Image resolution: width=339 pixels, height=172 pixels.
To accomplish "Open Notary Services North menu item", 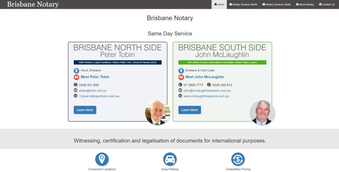I will pos(243,4).
